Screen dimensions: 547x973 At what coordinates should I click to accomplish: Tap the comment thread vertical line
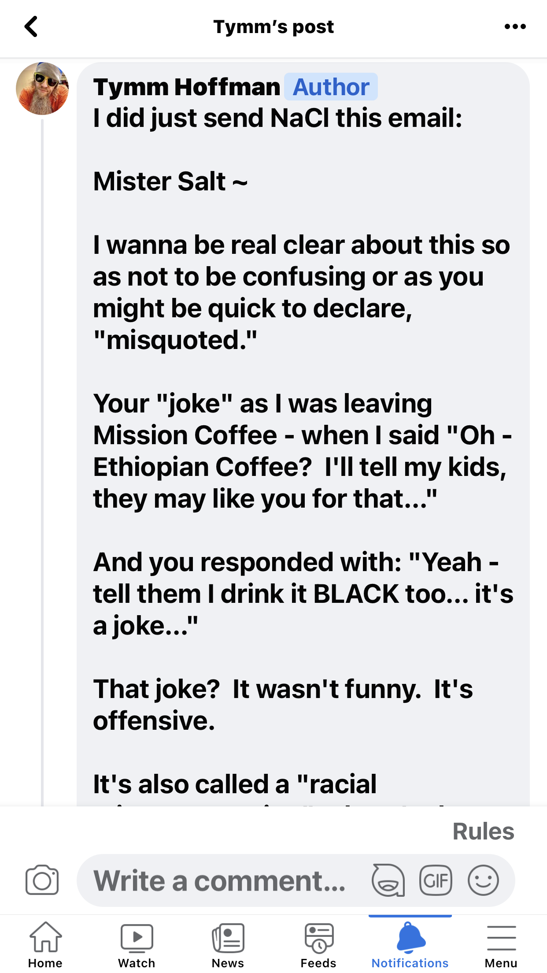coord(42,441)
